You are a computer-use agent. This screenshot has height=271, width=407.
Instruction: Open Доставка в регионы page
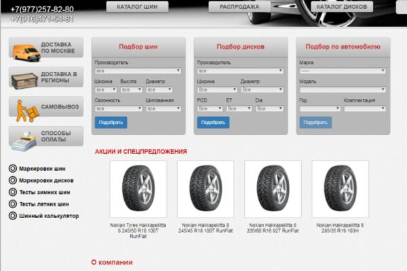point(46,77)
